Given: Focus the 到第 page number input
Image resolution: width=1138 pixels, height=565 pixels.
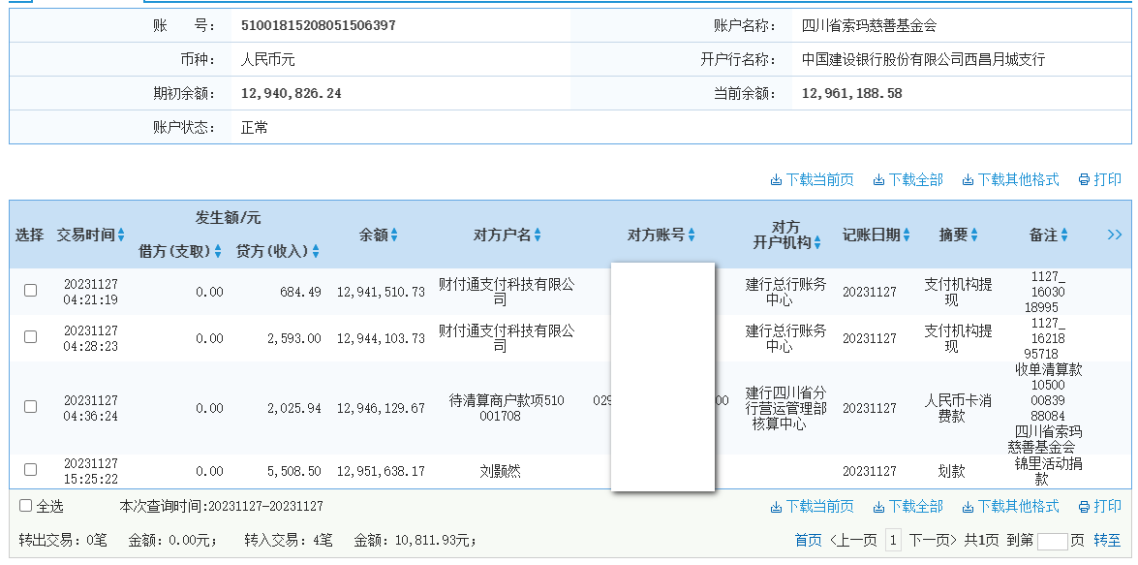Looking at the screenshot, I should pos(1053,541).
